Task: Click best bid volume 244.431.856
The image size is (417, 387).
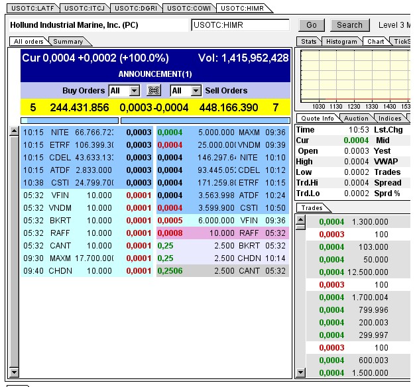Action: tap(80, 107)
